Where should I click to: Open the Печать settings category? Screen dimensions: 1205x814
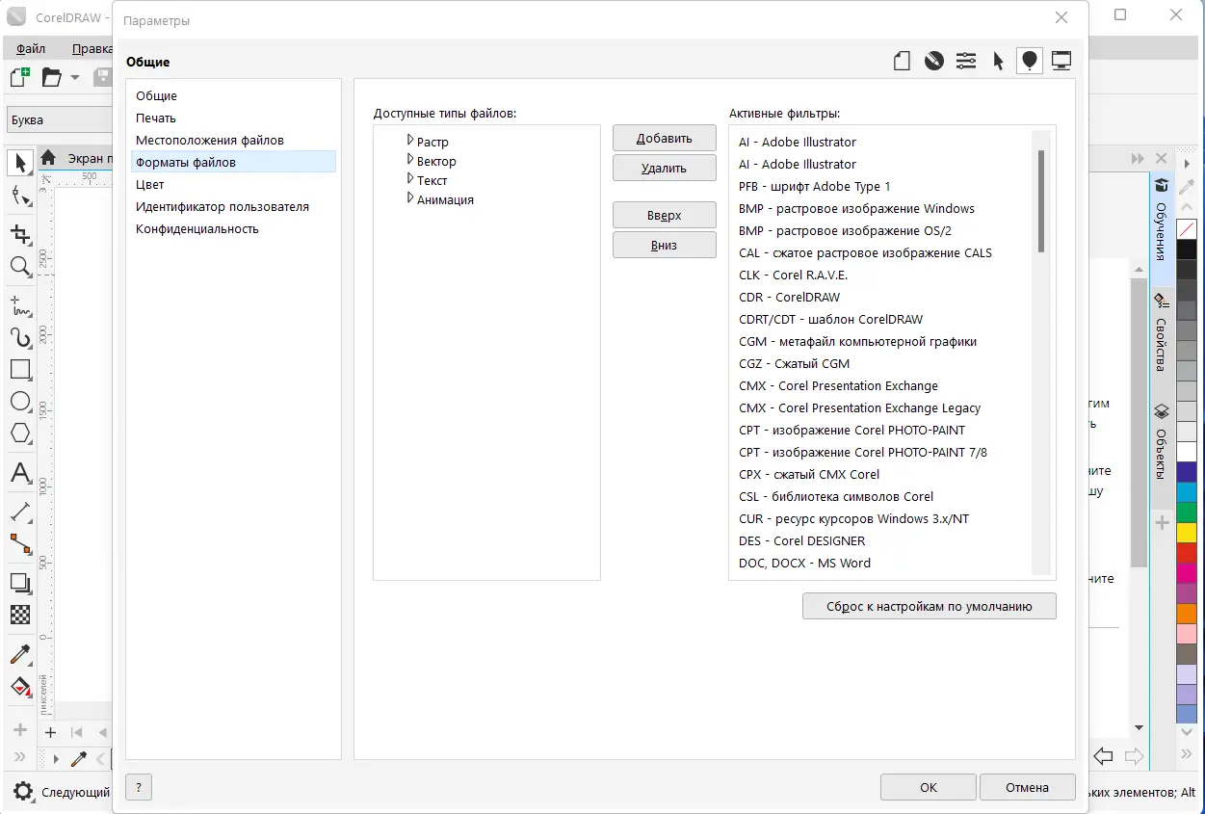click(x=156, y=118)
